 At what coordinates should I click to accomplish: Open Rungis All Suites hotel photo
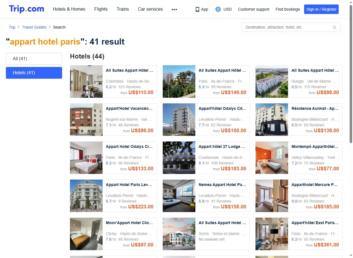(272, 82)
